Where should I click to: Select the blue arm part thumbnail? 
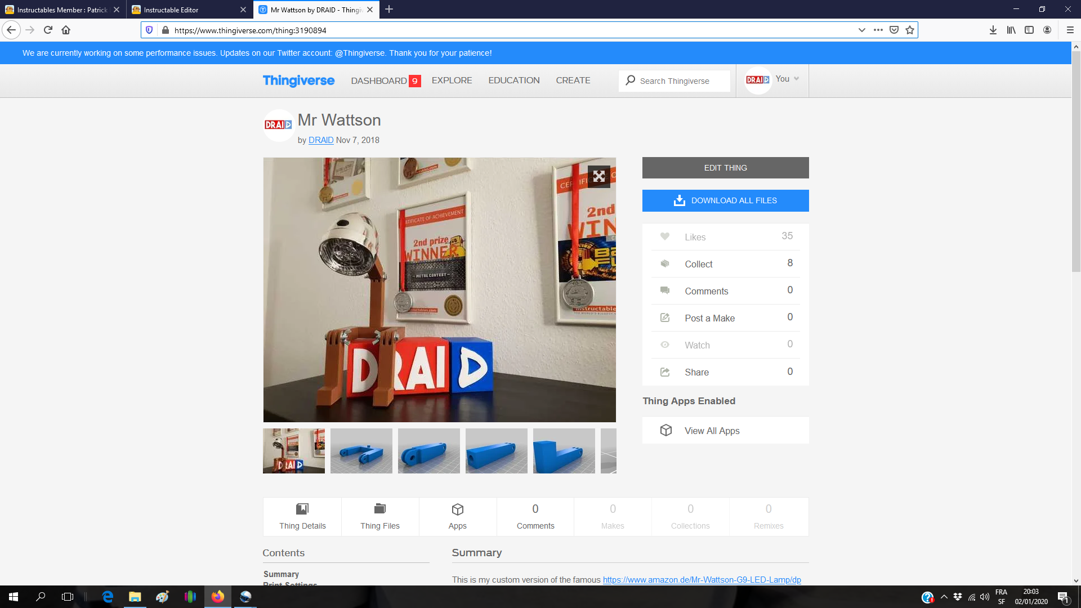(361, 450)
